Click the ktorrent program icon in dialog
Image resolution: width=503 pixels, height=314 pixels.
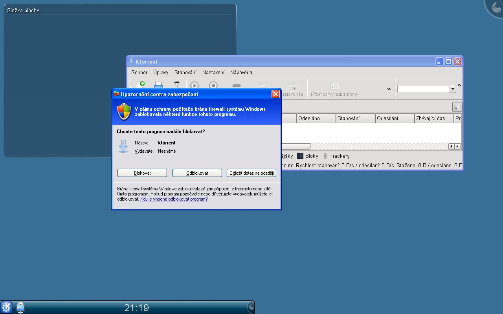coord(123,146)
